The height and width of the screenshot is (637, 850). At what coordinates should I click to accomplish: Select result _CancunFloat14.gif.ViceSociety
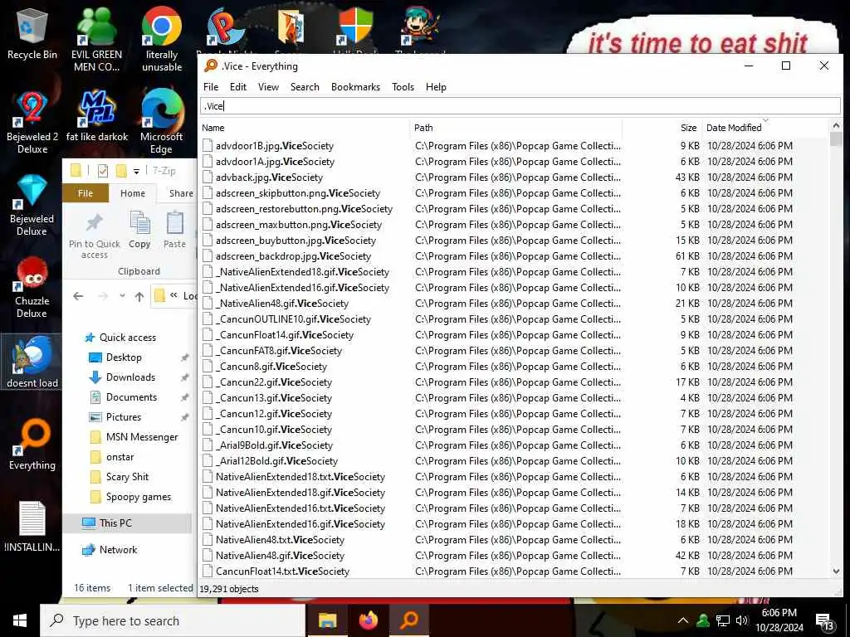tap(286, 335)
